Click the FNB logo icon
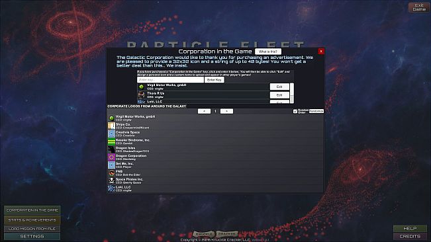 [111, 173]
